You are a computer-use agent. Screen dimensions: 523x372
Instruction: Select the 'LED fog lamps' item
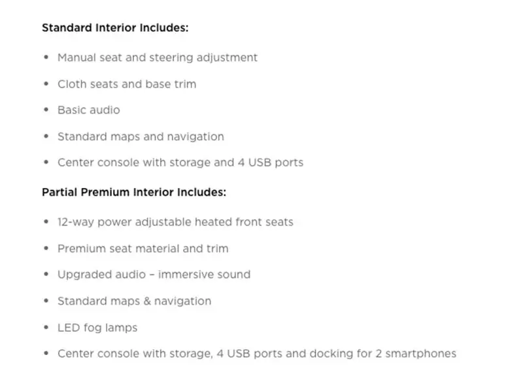point(97,328)
